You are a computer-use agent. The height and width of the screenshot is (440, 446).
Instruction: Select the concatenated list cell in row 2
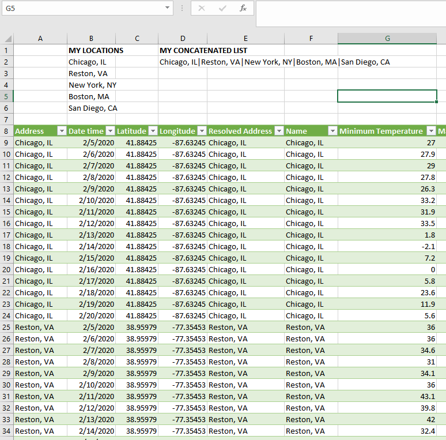(x=182, y=62)
